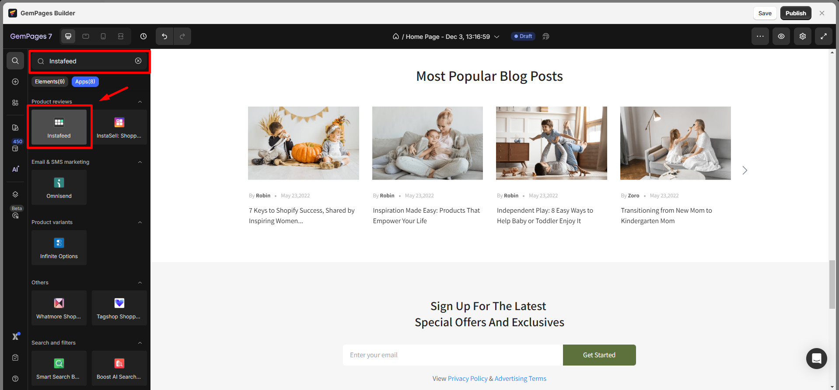Publish the page
Viewport: 839px width, 390px height.
(x=796, y=13)
